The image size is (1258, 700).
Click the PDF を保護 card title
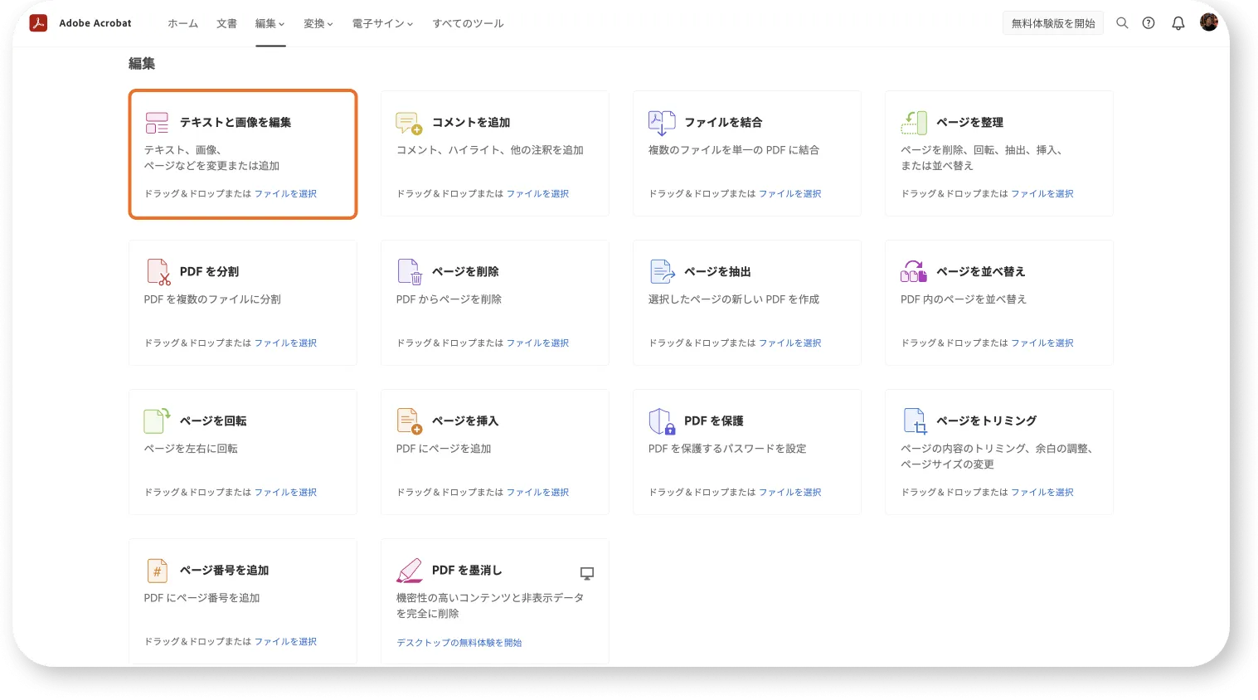713,420
